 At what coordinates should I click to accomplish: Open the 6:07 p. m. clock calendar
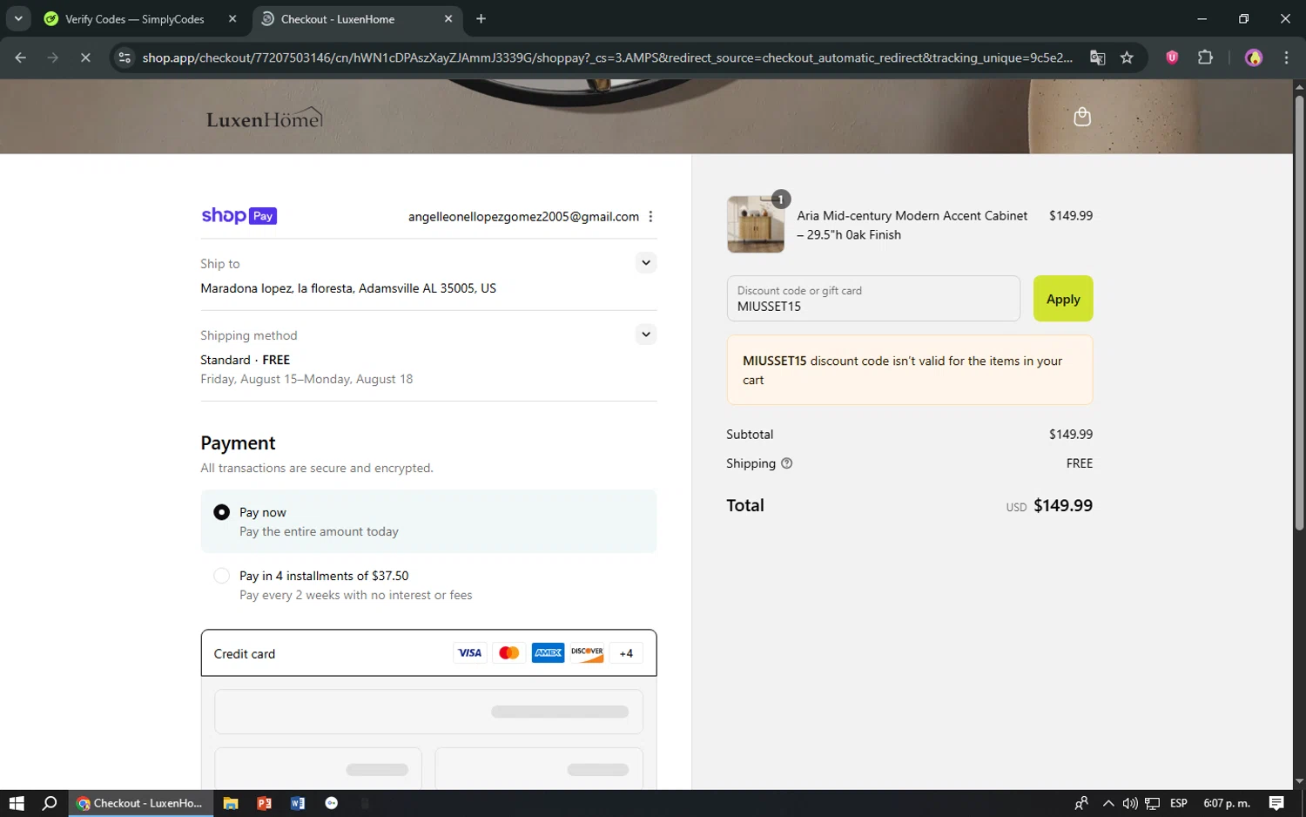(1227, 803)
